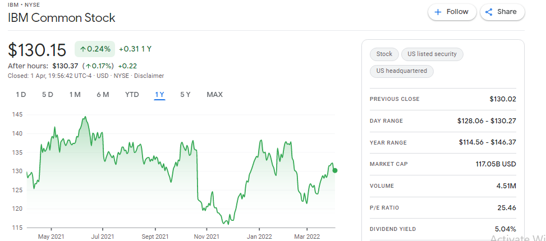Click the after hours price $130.37
Viewport: 546px width, 241px height.
click(x=66, y=66)
